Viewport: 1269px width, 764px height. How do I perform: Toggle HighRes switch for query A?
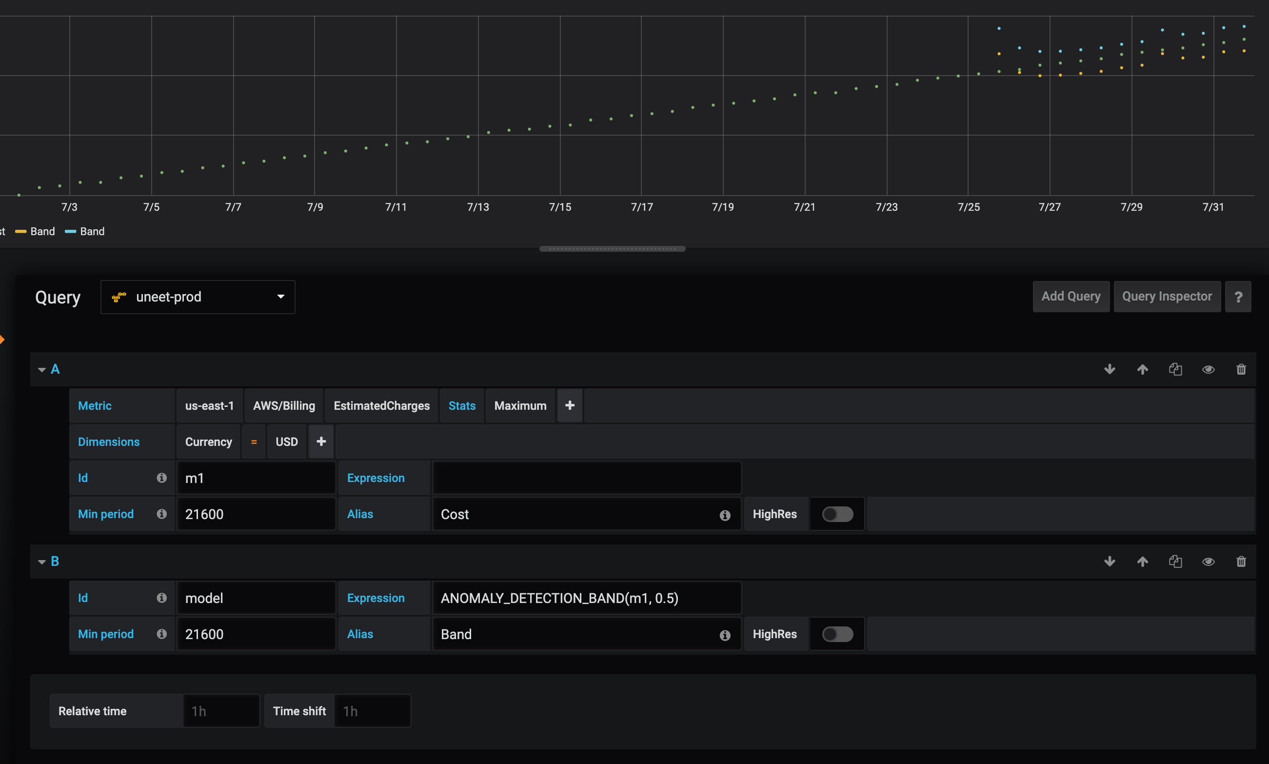837,514
